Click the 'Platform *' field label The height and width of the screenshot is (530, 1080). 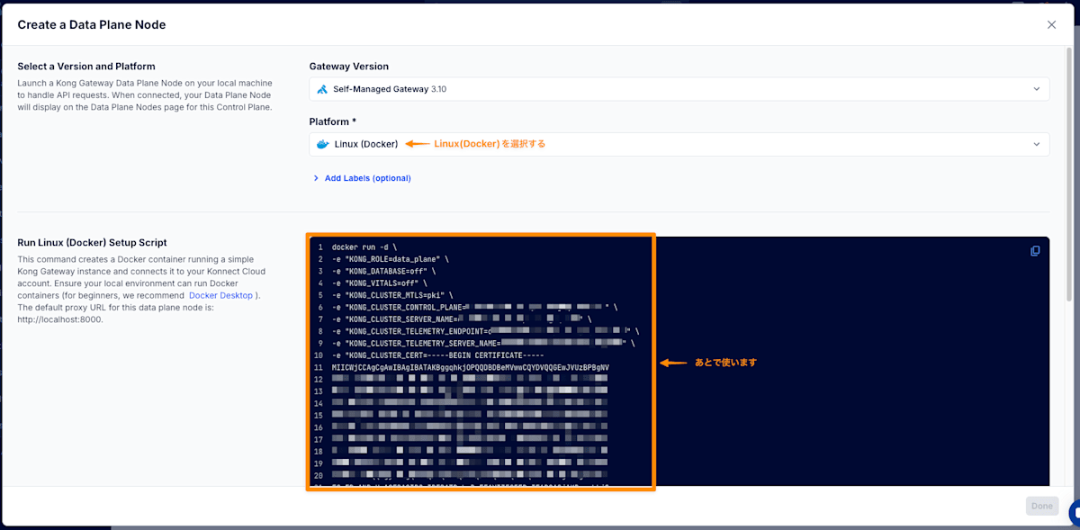point(333,121)
